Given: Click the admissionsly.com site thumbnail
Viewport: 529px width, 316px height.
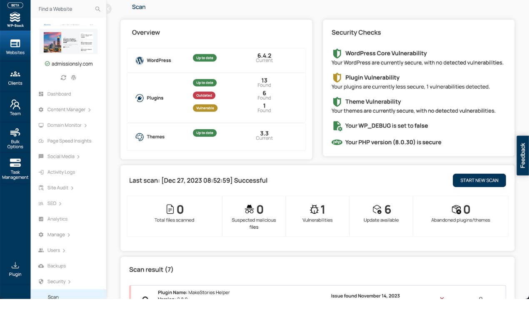Looking at the screenshot, I should tap(68, 41).
